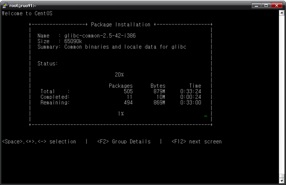Image resolution: width=286 pixels, height=185 pixels.
Task: Click the PuTTY icon in title bar
Action: pos(4,4)
